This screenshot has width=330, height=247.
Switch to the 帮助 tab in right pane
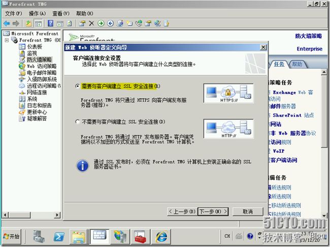[x=297, y=64]
